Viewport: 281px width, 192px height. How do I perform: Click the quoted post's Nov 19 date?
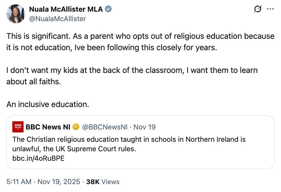[x=145, y=127]
